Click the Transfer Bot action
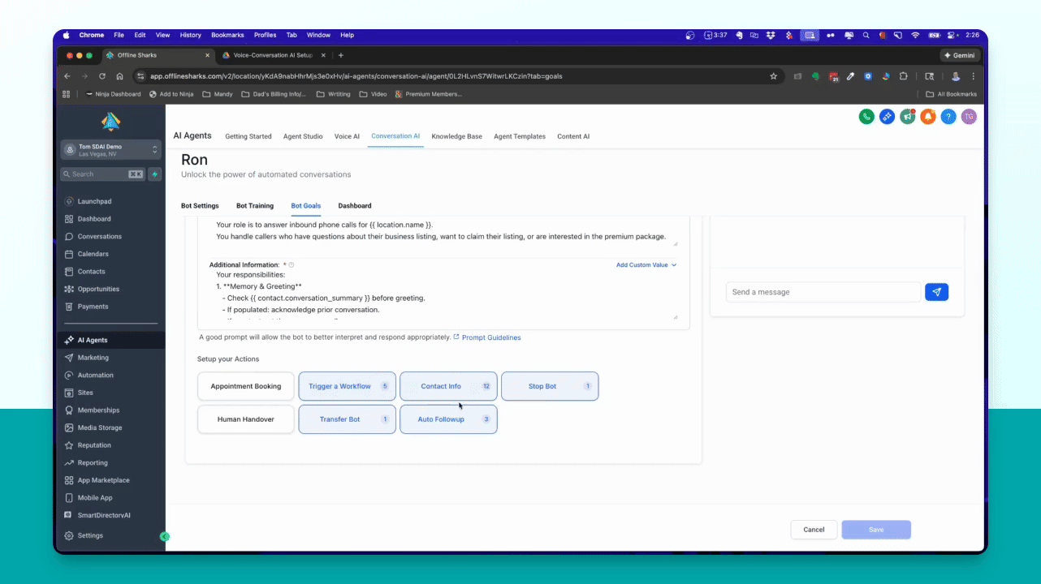1041x584 pixels. click(347, 419)
